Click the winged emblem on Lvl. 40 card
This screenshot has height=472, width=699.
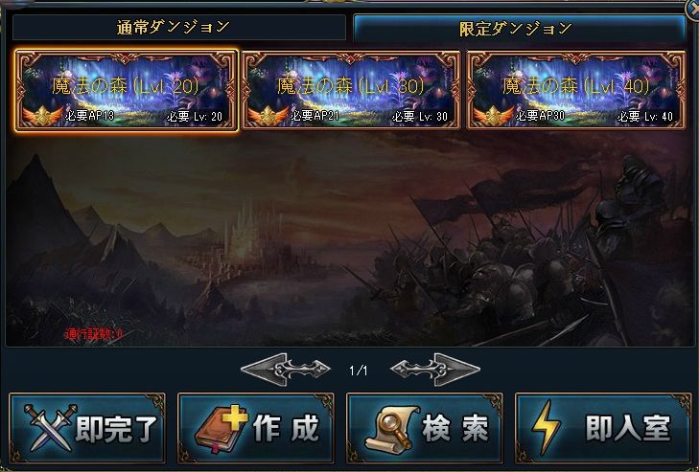(x=494, y=116)
